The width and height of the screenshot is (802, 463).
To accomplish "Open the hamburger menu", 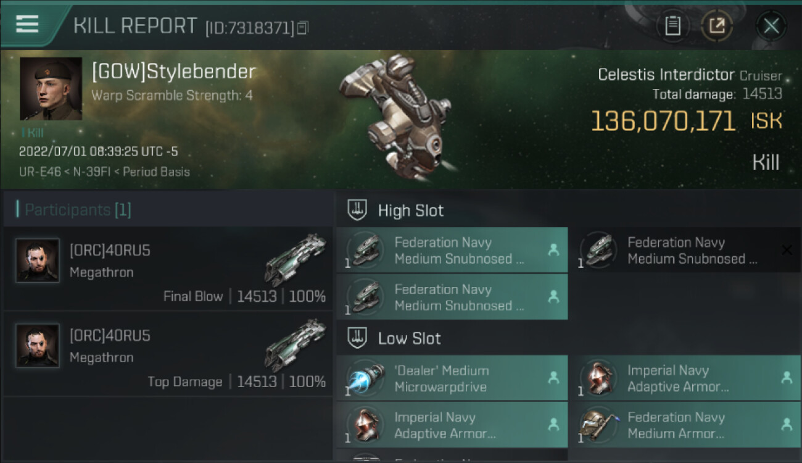I will point(28,24).
